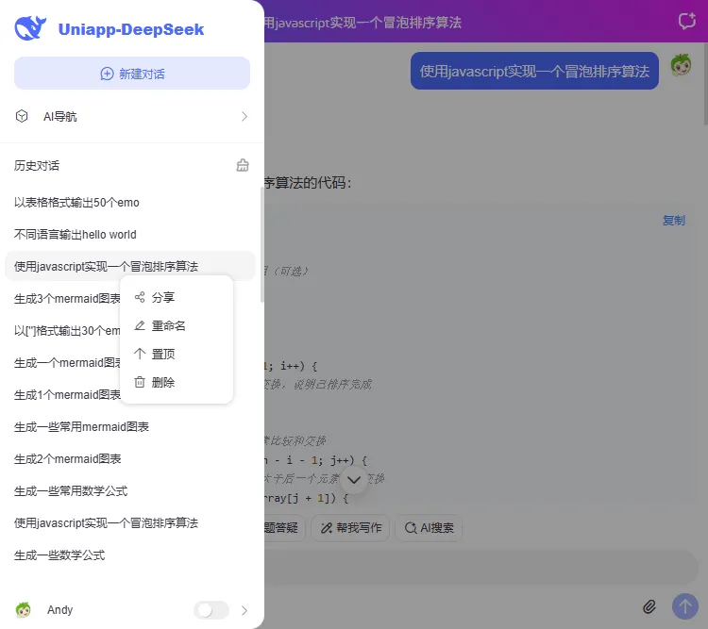Click the 帮我写作 quick action
The width and height of the screenshot is (708, 629).
tap(350, 527)
